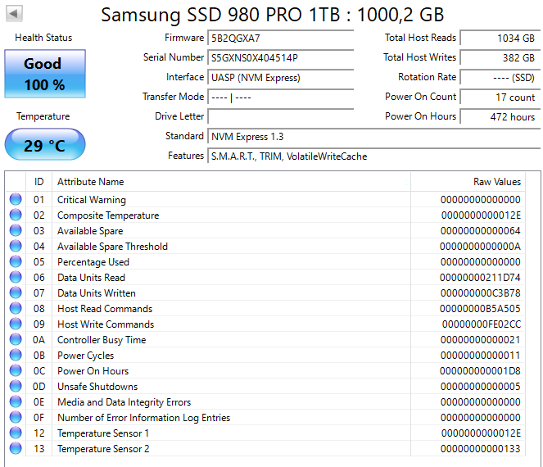This screenshot has height=467, width=543.
Task: Click the Interface field UASP (NVM Express)
Action: tap(280, 77)
